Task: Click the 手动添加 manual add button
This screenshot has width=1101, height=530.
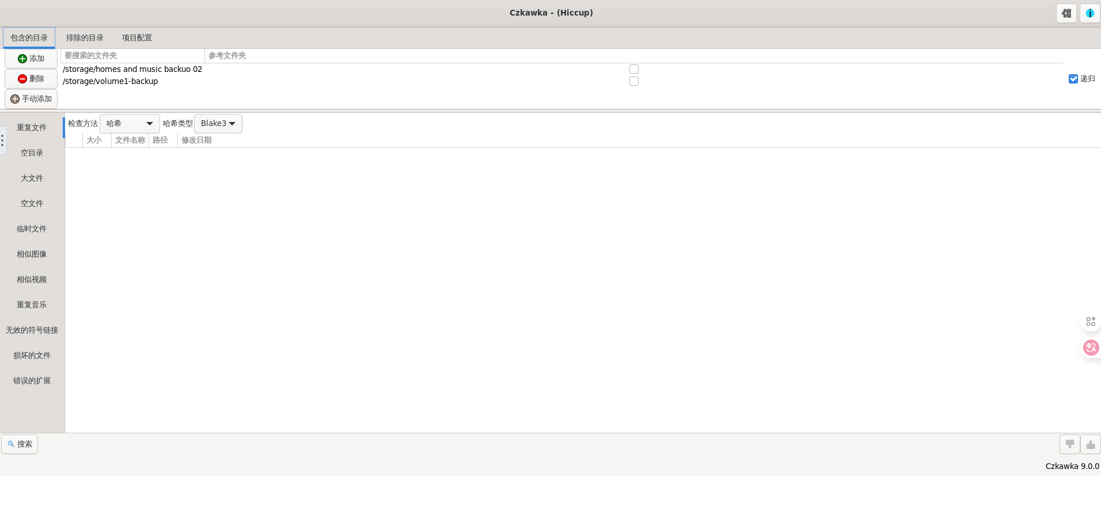Action: (31, 99)
